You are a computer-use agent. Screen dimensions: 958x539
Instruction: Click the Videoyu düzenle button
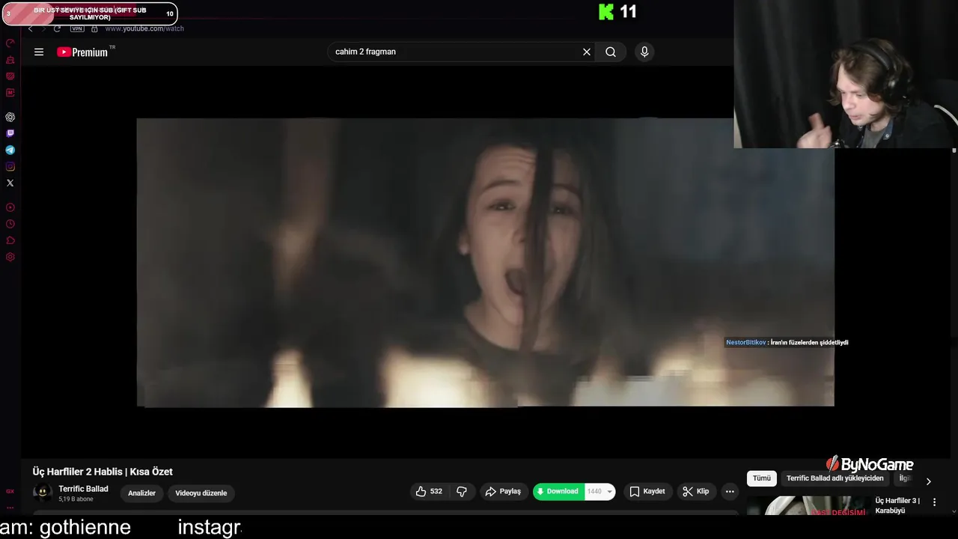201,493
